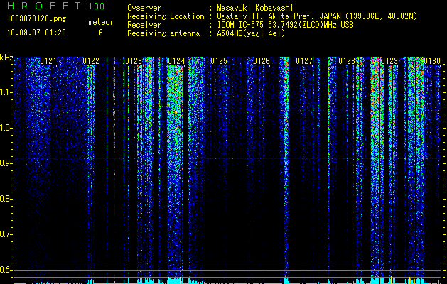
Task: Click the Ovserver label
Action: 144,8
